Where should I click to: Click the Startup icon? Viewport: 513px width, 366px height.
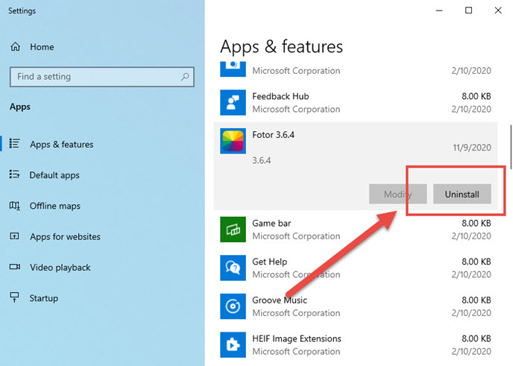click(15, 297)
